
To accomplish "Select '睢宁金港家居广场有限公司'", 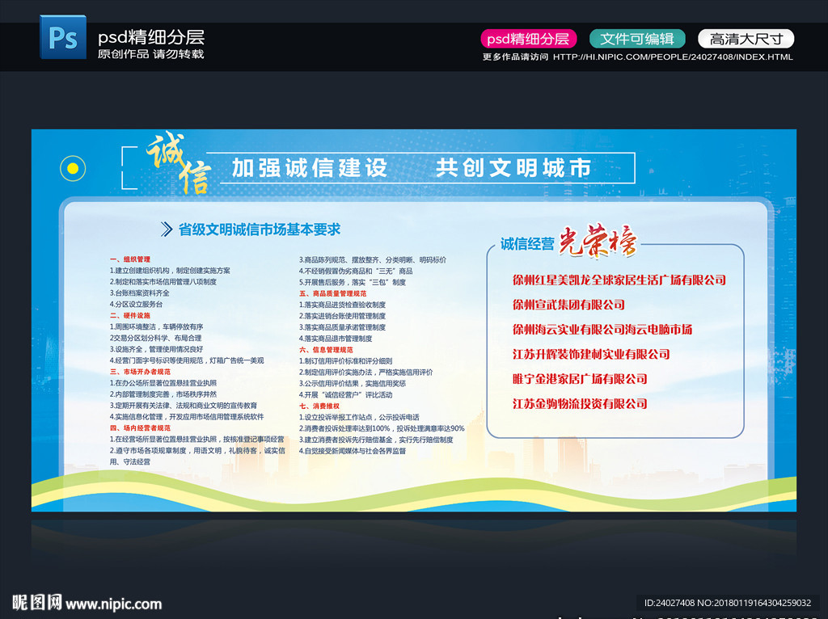I will (580, 379).
